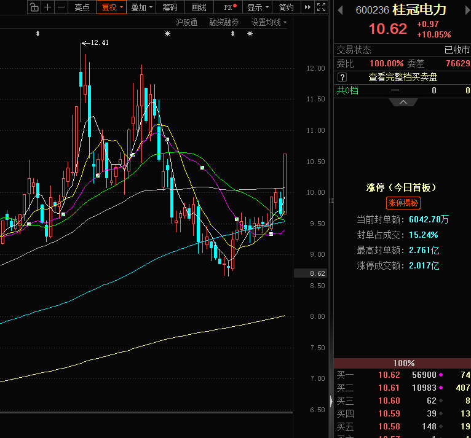Click 买二 volume 10983

424,388
